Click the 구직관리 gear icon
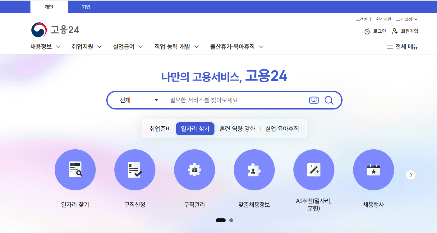The height and width of the screenshot is (233, 437). coord(195,170)
